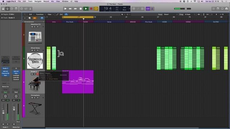Screen dimensions: 230x129
Task: Open the LCD display mode dropdown arrow
Action: 129,9
